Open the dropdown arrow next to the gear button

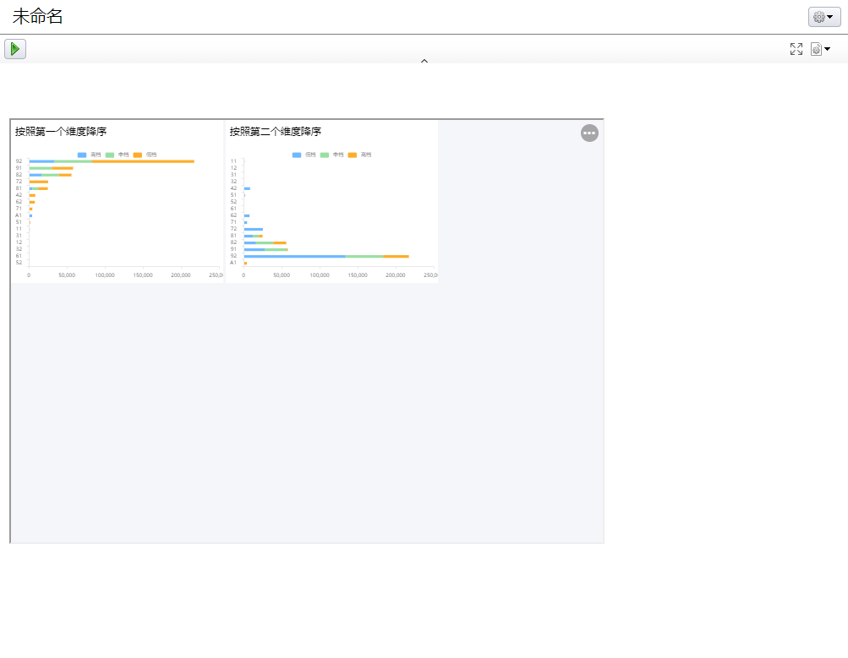coord(830,16)
